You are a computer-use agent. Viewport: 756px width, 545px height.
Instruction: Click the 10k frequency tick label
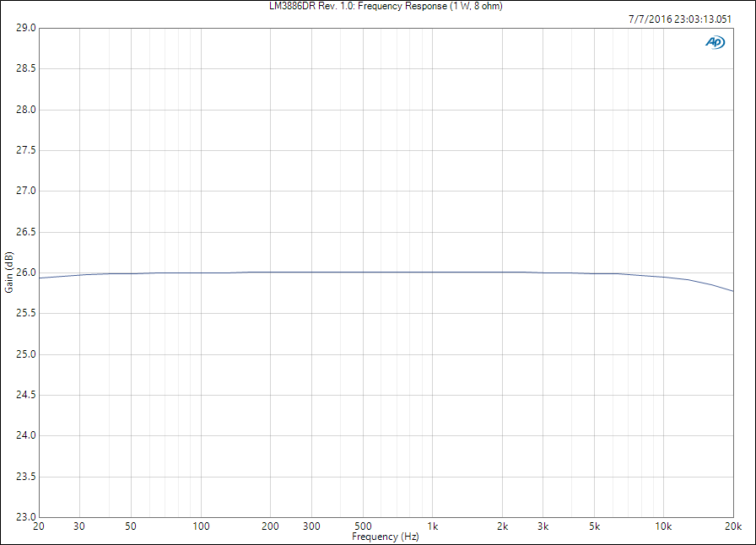(x=663, y=526)
